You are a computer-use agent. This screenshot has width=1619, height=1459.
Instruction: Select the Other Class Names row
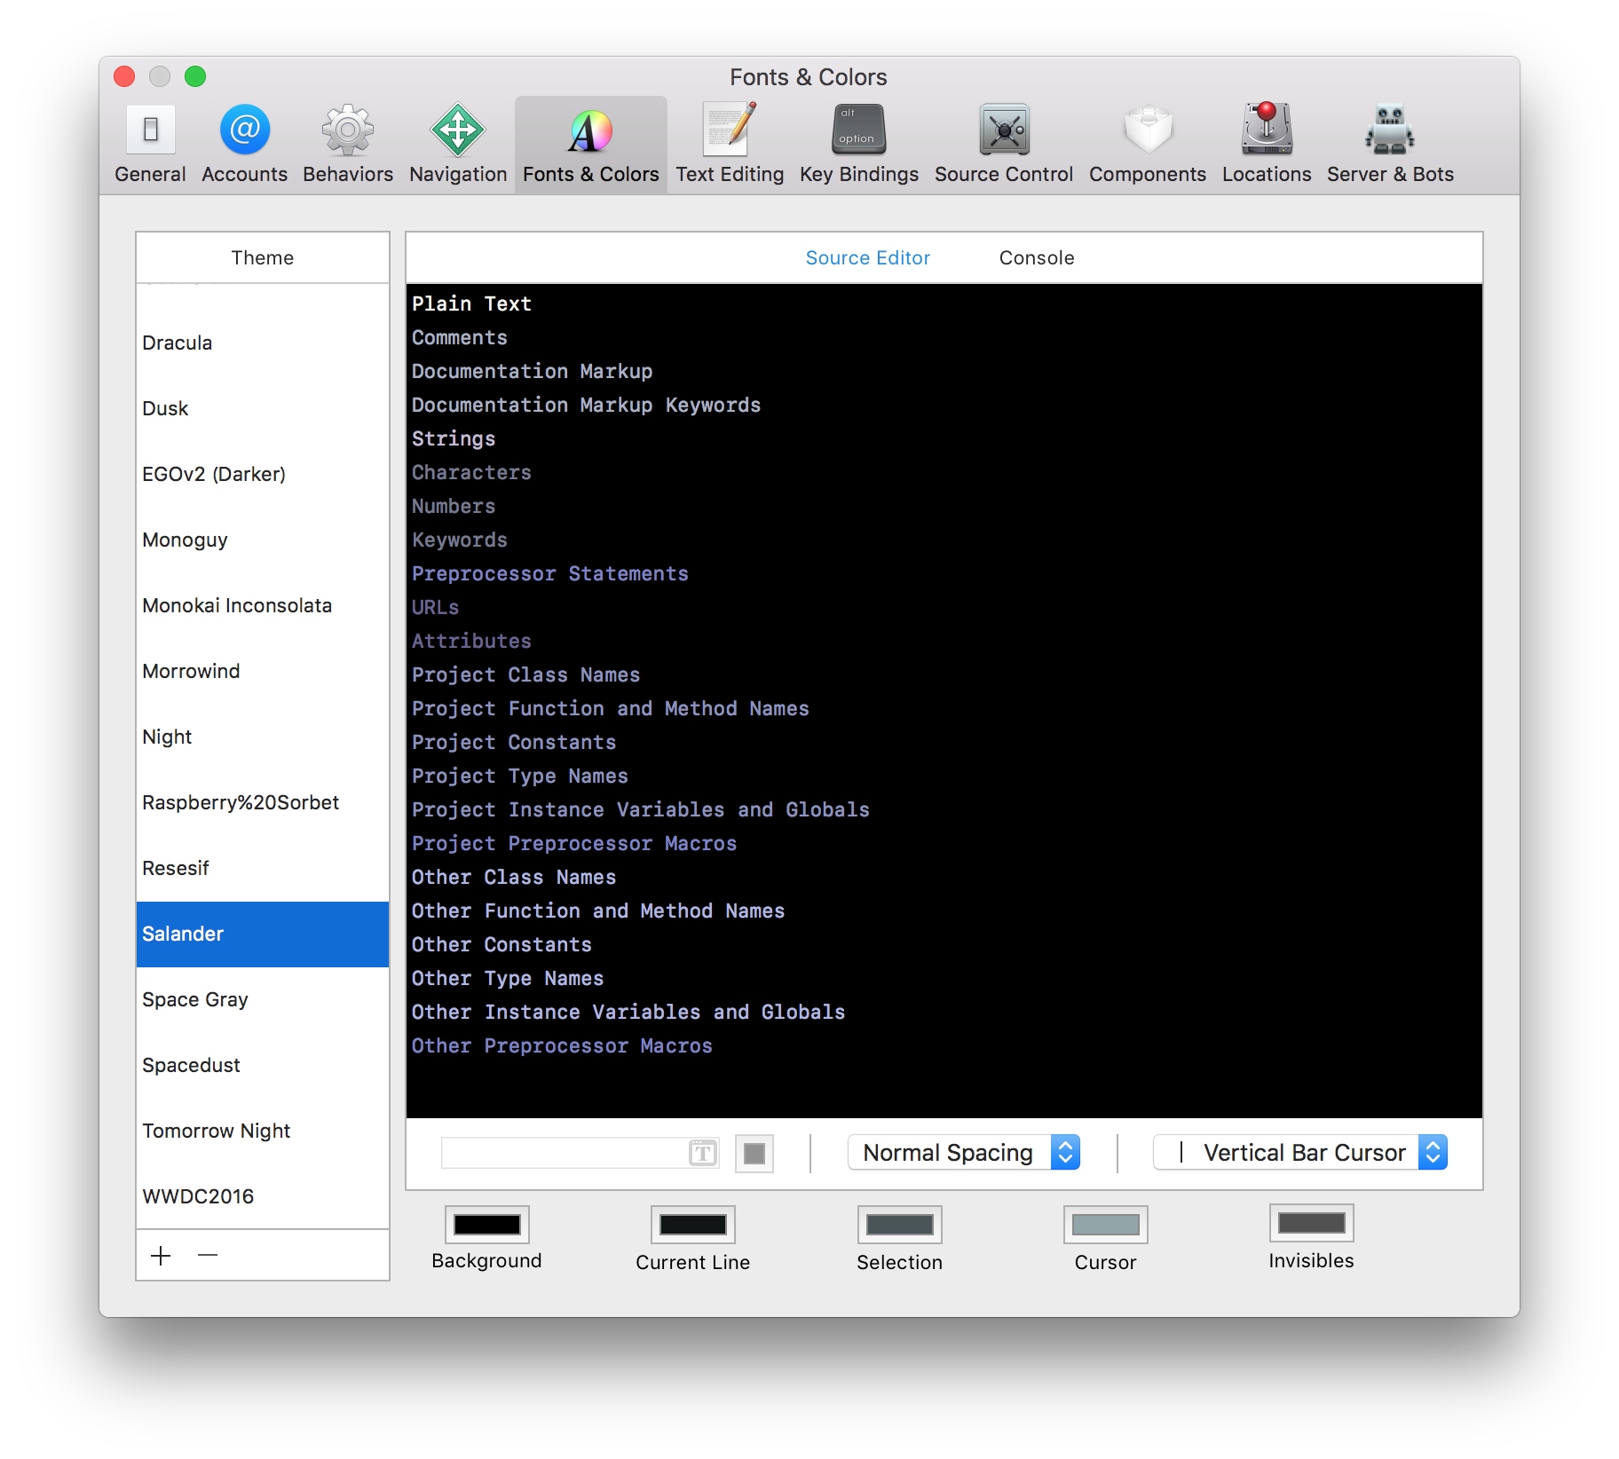[944, 878]
